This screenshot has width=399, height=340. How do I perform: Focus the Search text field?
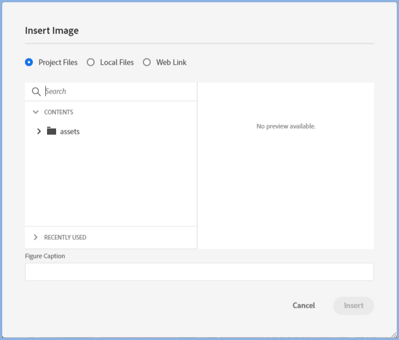(119, 91)
